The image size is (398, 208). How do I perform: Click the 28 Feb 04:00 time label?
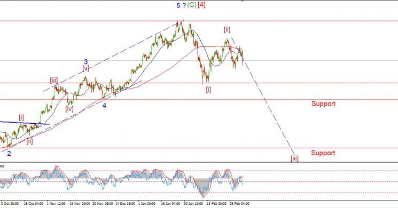(x=239, y=203)
